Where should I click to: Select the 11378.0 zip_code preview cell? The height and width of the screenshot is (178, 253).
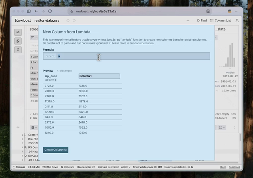[49, 101]
